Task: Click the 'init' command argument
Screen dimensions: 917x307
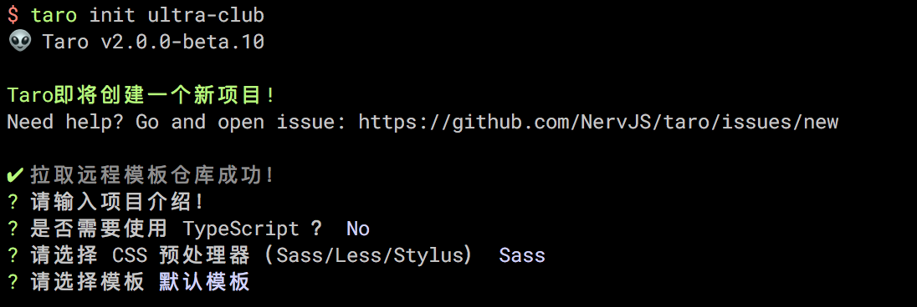Action: (112, 15)
